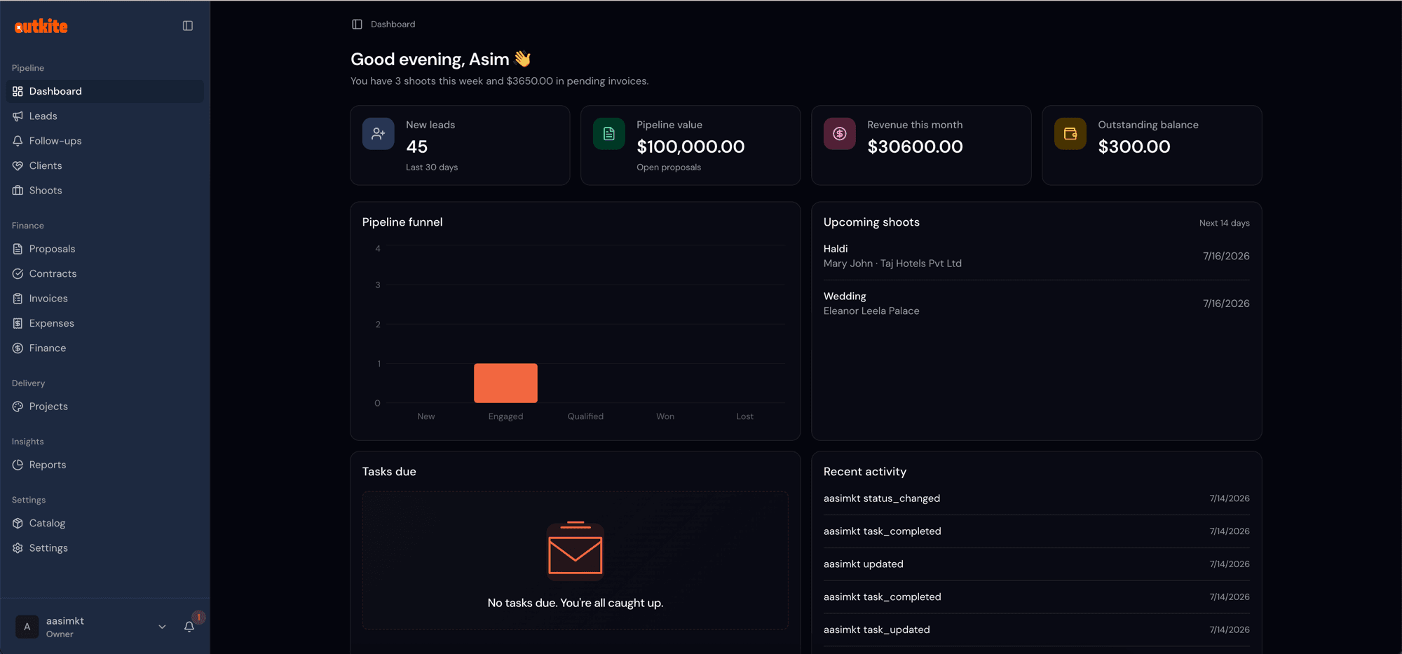The image size is (1402, 654).
Task: Click Eleanor Leela Palace text
Action: point(871,311)
